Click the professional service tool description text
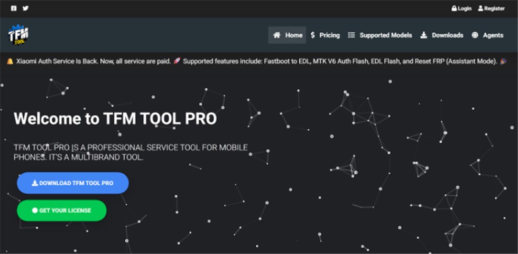518x254 pixels. coord(131,152)
